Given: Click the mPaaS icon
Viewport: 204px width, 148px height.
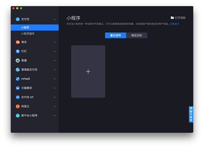Looking at the screenshot, I should (x=17, y=79).
